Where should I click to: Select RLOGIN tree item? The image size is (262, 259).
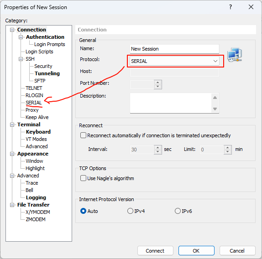34,95
